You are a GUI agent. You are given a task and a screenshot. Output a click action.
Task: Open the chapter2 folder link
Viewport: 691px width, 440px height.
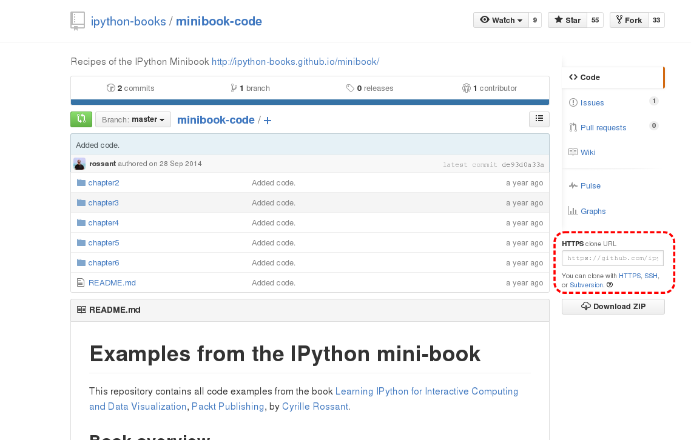click(104, 183)
